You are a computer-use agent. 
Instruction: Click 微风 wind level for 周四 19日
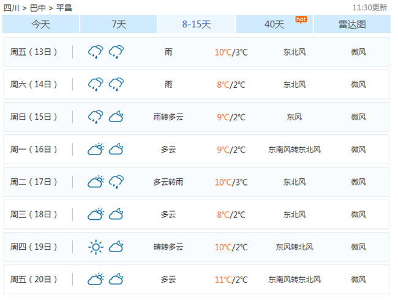click(359, 247)
